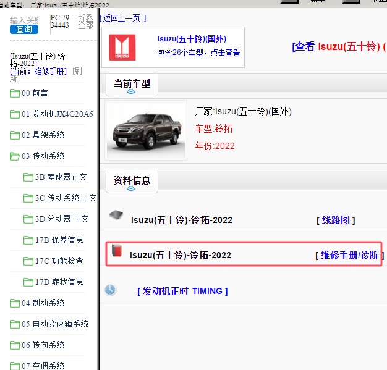Click the clock icon beside engine timing
The image size is (387, 370).
tap(110, 290)
